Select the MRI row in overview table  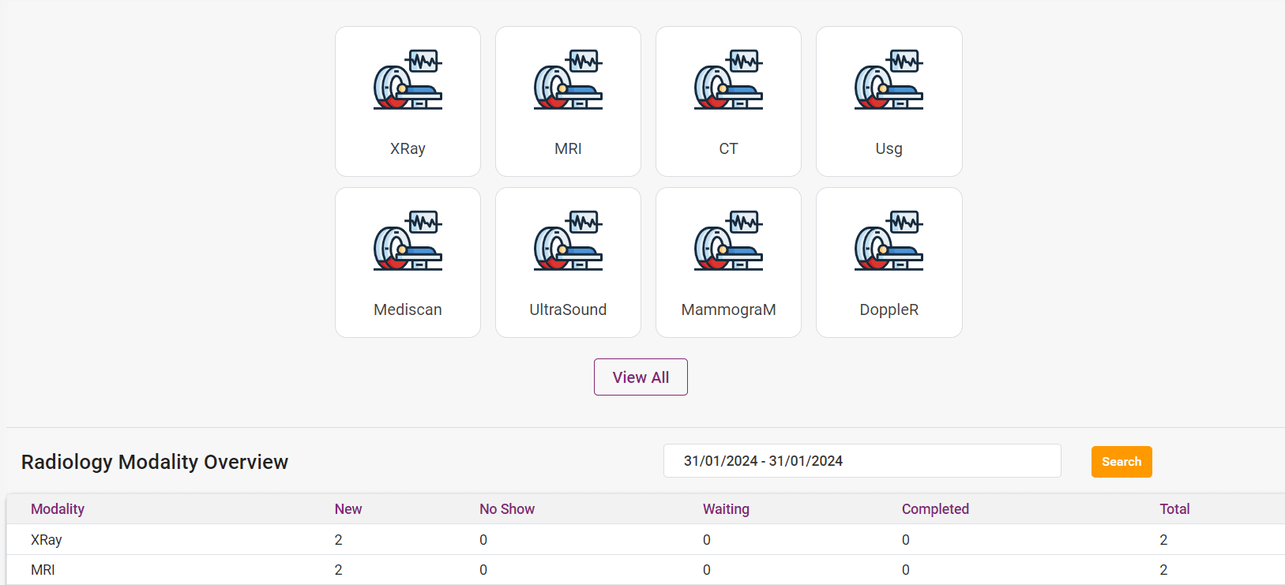point(43,570)
